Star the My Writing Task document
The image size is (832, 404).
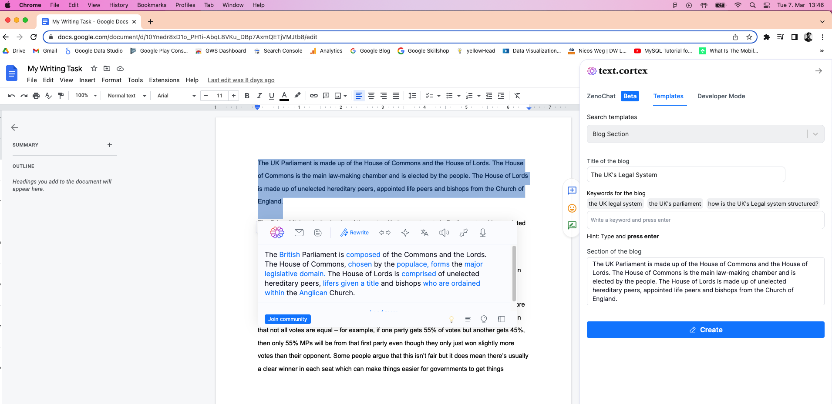(x=94, y=68)
